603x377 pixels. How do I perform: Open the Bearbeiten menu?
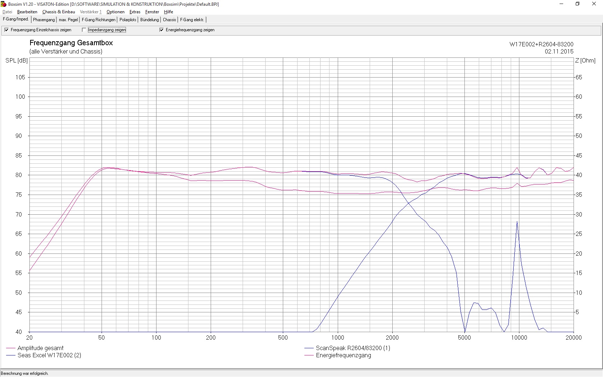[27, 12]
